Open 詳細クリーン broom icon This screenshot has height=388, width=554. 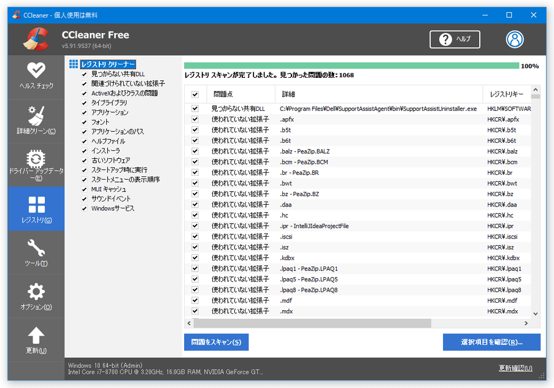[36, 116]
